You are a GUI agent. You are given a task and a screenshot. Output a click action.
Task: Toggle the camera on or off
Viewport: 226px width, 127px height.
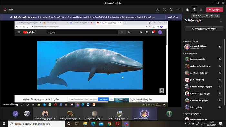click(188, 10)
